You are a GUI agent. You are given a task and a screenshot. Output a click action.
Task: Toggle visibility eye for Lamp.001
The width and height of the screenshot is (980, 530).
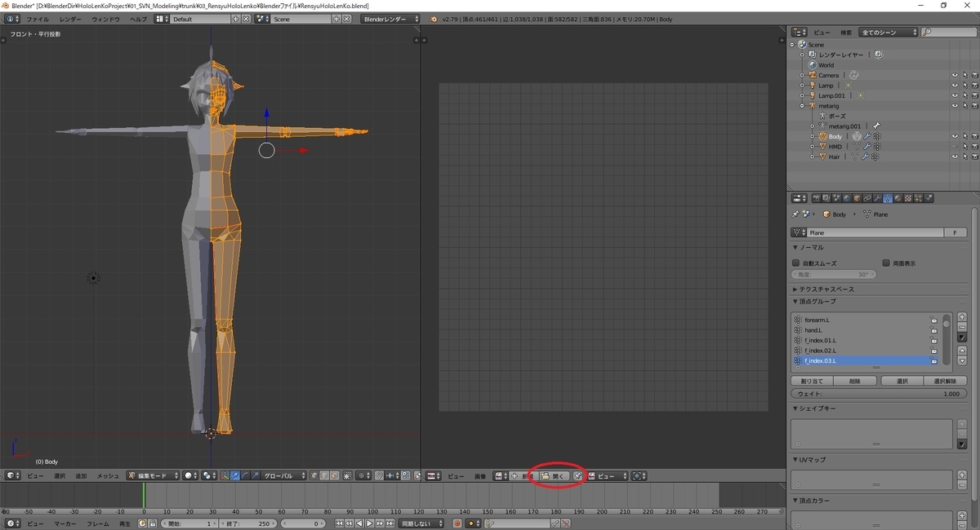(x=955, y=95)
